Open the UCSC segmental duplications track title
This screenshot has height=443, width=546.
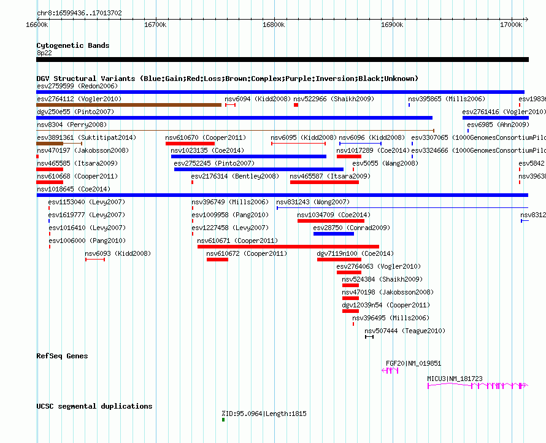click(x=94, y=406)
